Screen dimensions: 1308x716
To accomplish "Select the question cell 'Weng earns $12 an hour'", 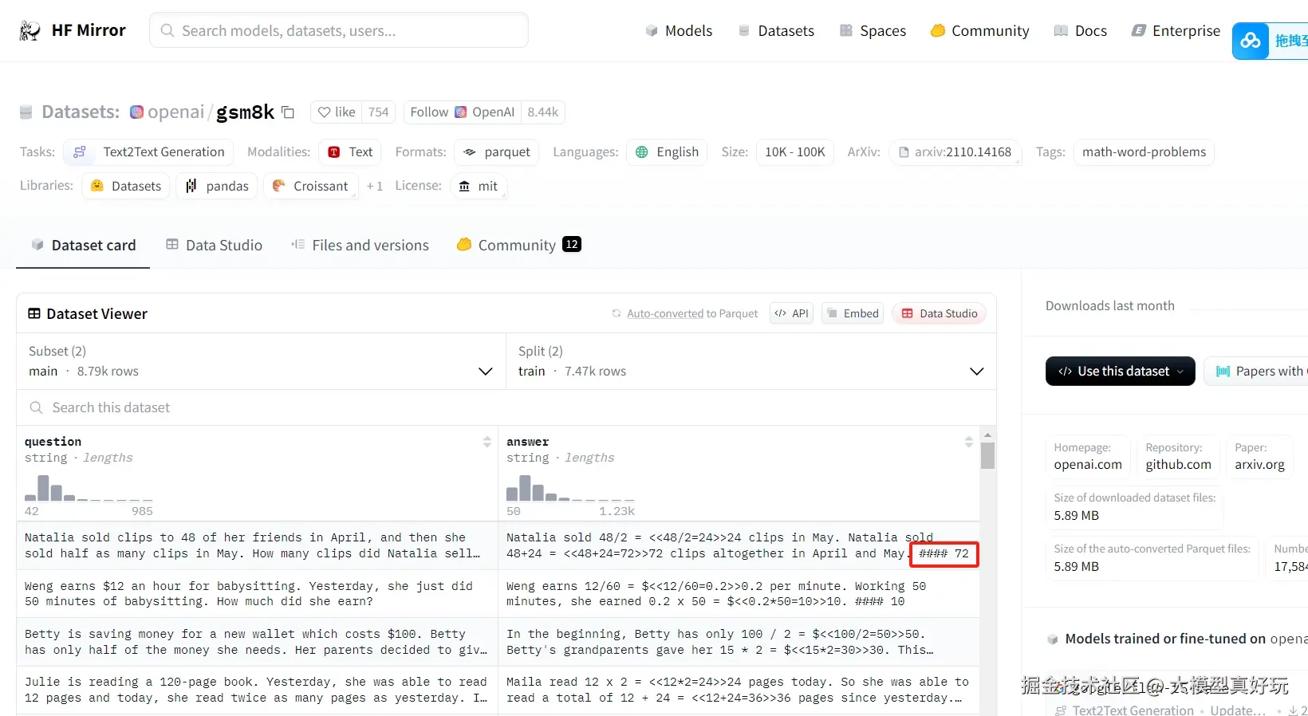I will [258, 594].
